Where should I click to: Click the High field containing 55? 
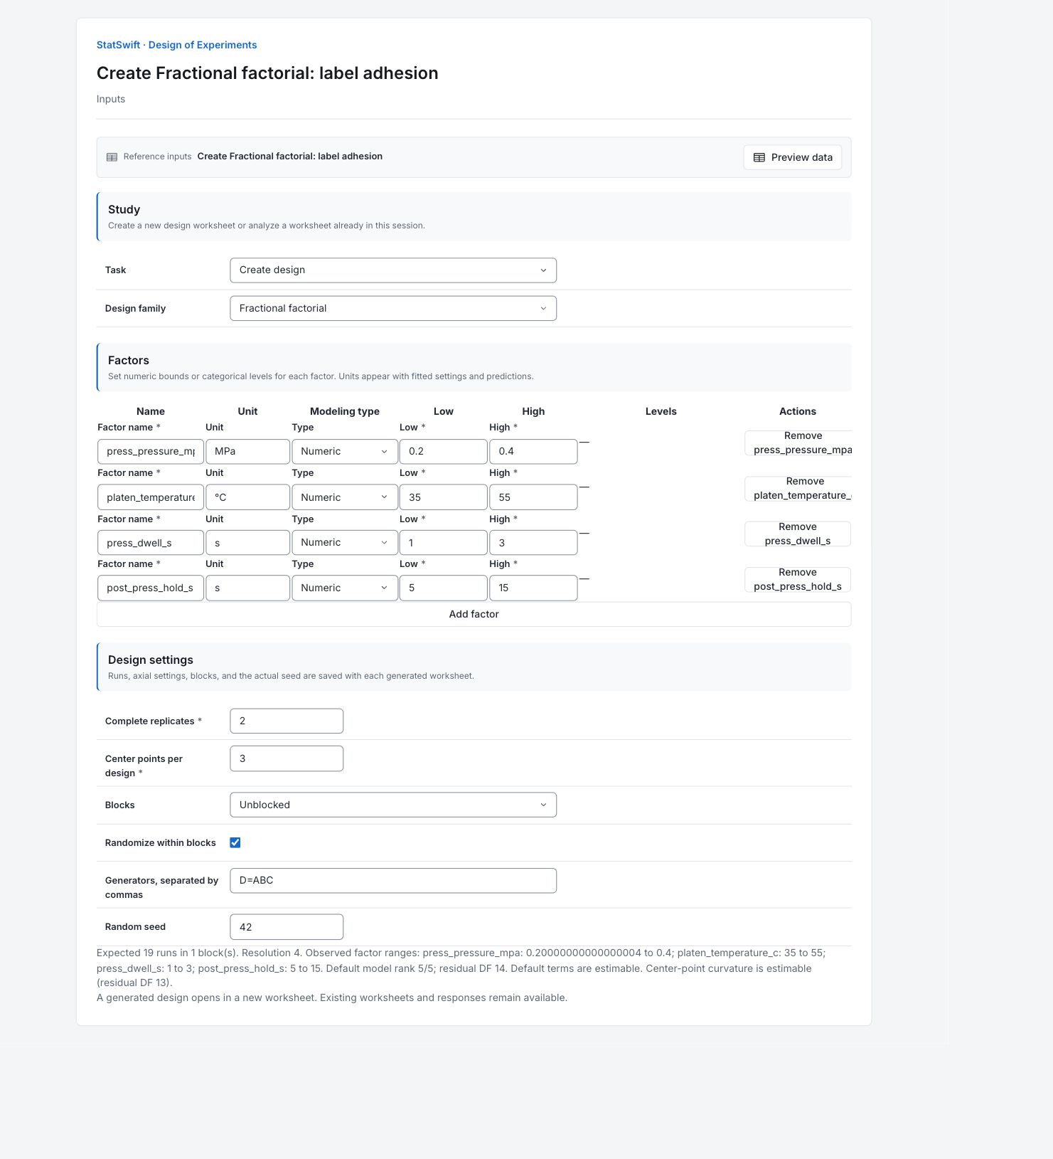(x=533, y=497)
